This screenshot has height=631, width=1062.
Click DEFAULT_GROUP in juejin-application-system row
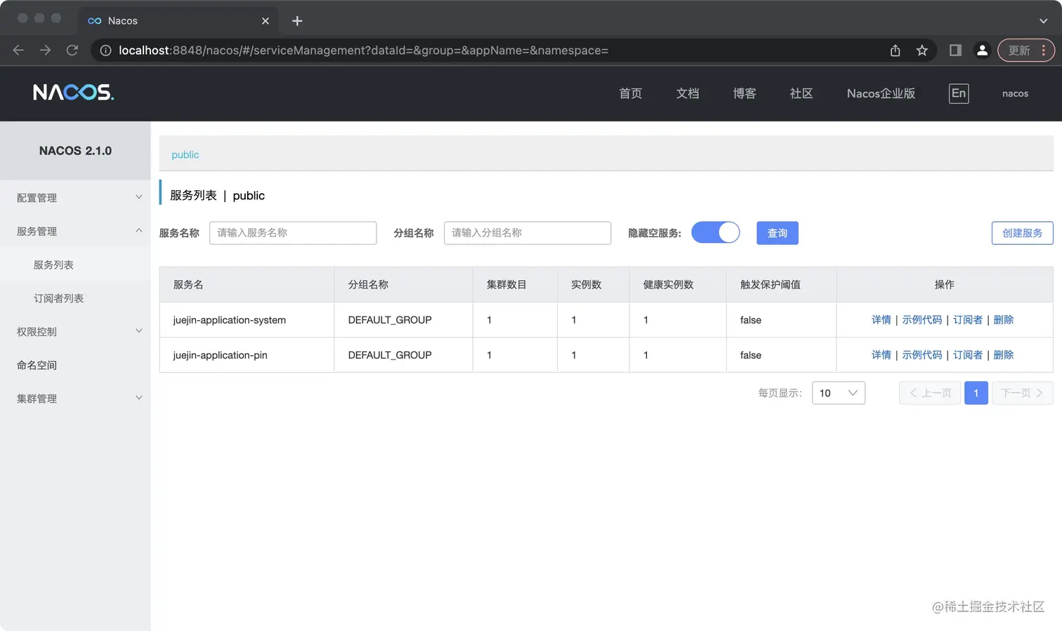[x=390, y=320]
